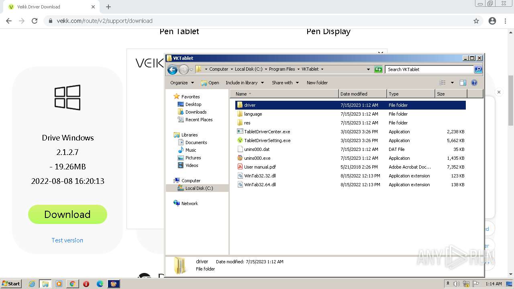Screen dimensions: 514x289
Task: Open view options dropdown arrow
Action: click(452, 83)
